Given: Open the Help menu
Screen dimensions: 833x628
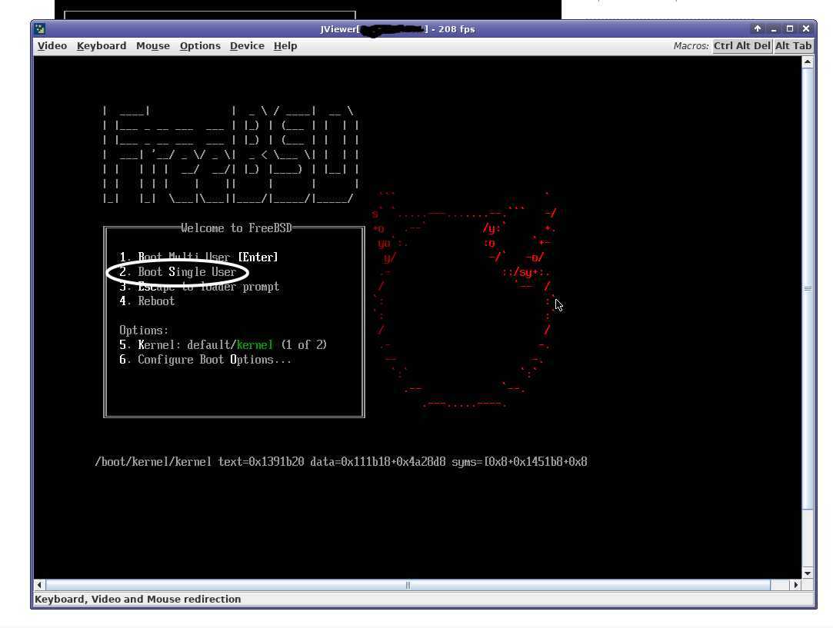Looking at the screenshot, I should [285, 45].
